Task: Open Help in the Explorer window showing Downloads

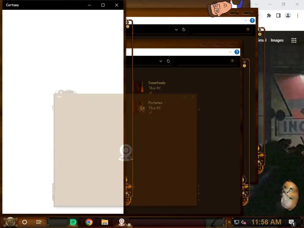Action: (237, 52)
